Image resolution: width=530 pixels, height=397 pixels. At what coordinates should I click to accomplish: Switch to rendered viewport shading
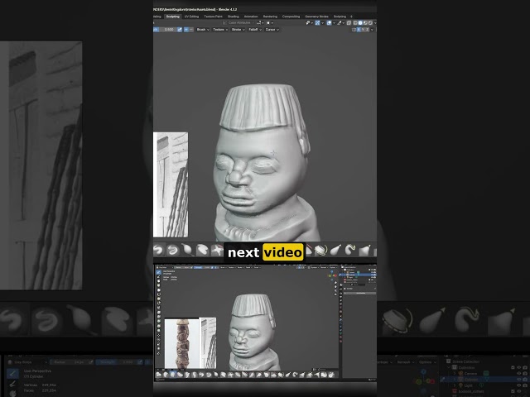coord(370,22)
